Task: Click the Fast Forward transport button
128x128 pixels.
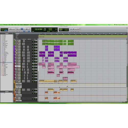Action: coord(76,31)
